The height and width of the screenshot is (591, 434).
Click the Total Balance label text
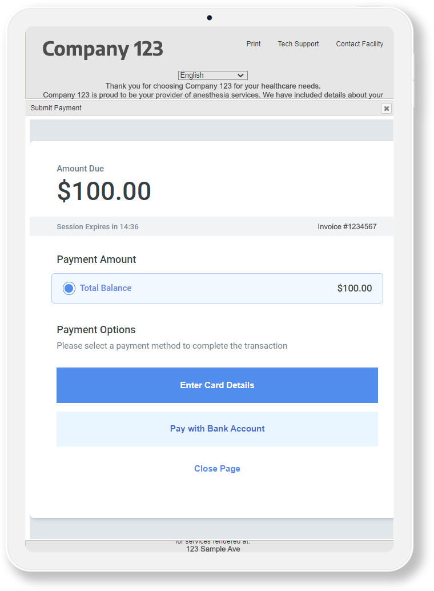pos(106,288)
